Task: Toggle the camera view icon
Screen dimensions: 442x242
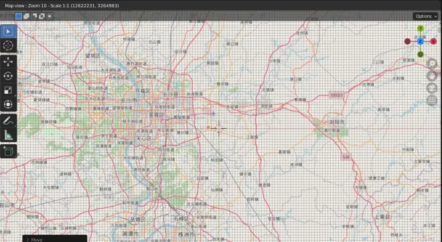Action: coord(432,88)
